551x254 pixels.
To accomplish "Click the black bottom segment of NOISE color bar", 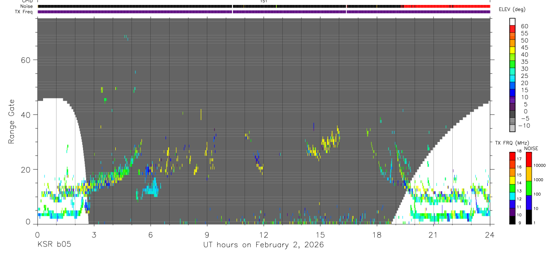I will pos(529,217).
